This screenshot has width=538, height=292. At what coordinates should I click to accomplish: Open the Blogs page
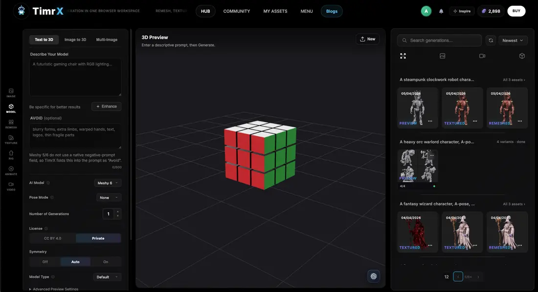coord(332,11)
